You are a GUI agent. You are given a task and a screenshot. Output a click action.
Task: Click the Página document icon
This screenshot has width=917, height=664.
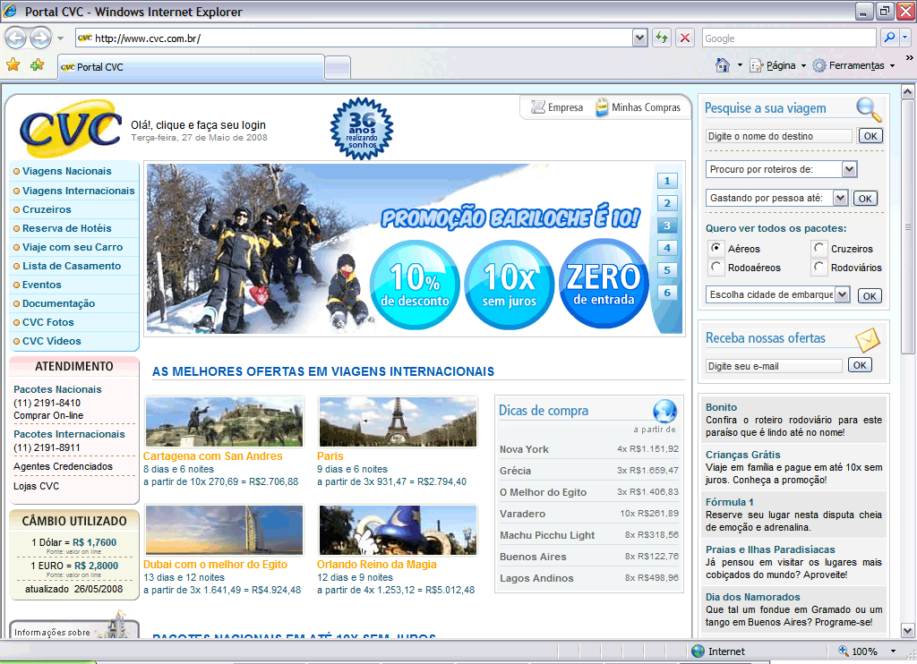(x=757, y=65)
